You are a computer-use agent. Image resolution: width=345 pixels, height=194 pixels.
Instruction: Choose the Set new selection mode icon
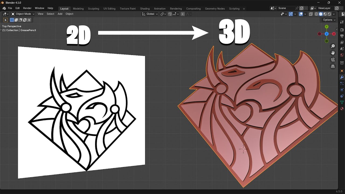pos(12,20)
